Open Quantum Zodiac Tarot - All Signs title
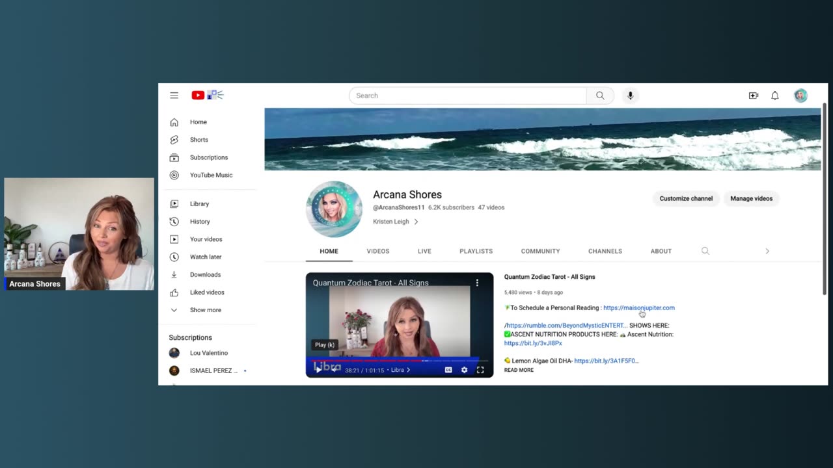Image resolution: width=833 pixels, height=468 pixels. pyautogui.click(x=549, y=277)
